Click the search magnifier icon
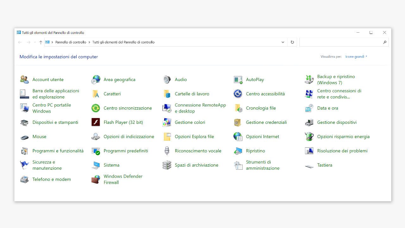This screenshot has width=405, height=228. 385,42
